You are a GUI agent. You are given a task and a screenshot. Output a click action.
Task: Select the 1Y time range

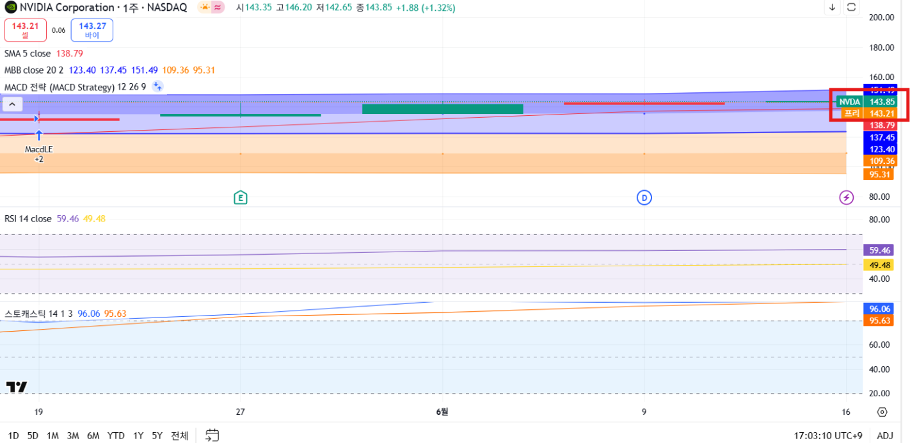point(138,435)
